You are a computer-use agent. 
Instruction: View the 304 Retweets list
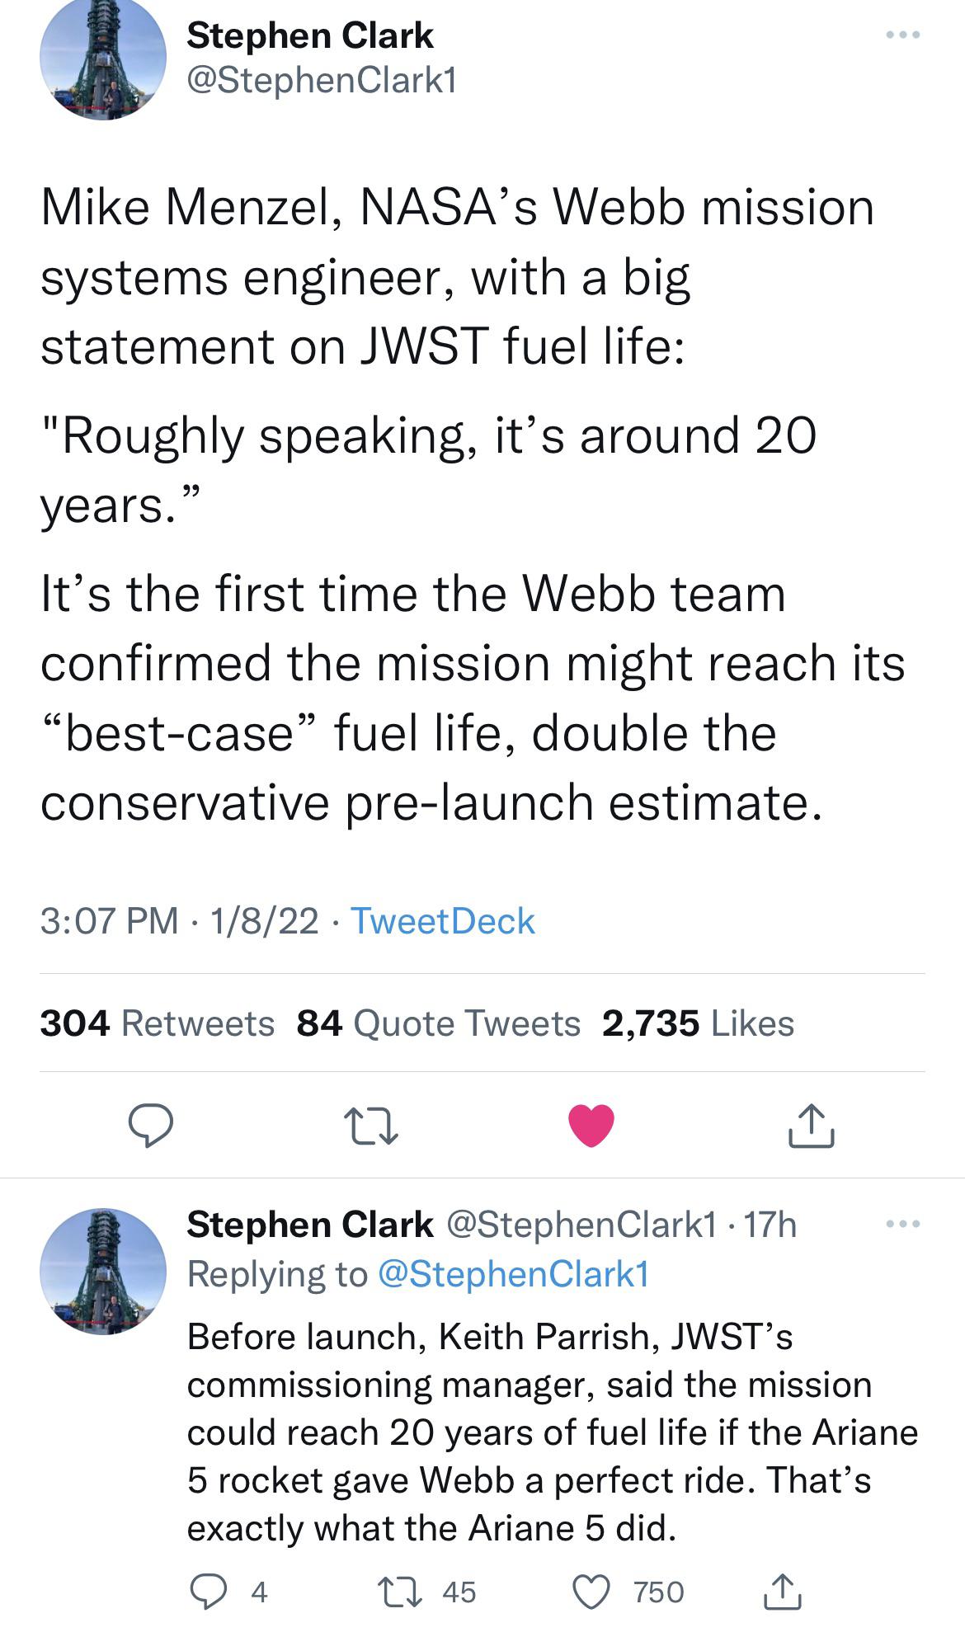click(x=157, y=1023)
